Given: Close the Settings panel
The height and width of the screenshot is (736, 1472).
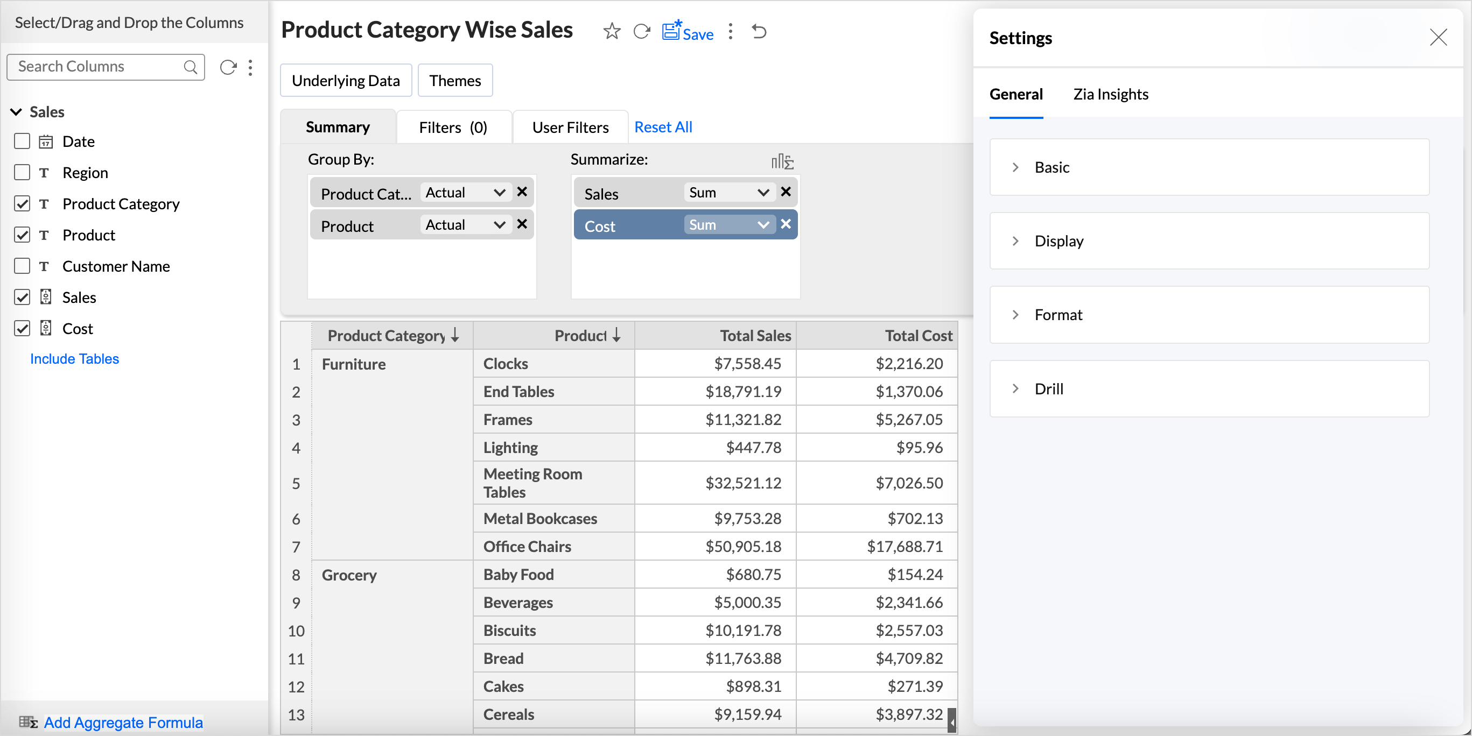Looking at the screenshot, I should [x=1438, y=38].
